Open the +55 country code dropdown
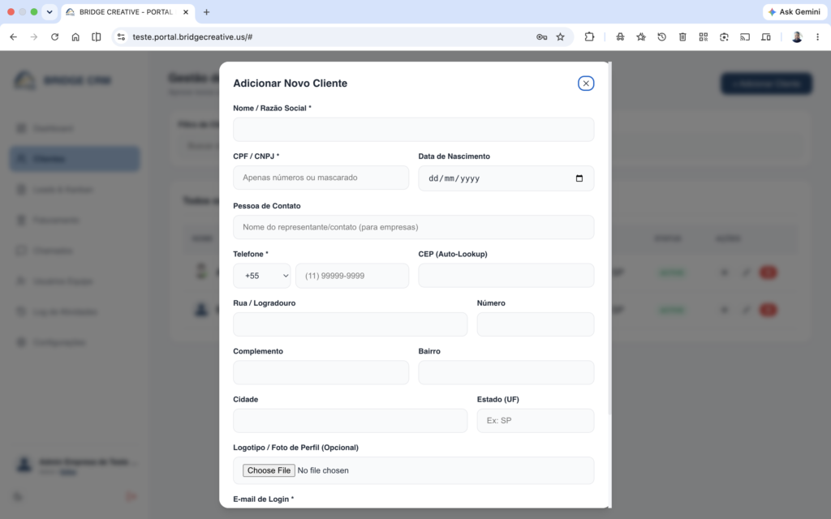This screenshot has height=519, width=831. point(262,276)
